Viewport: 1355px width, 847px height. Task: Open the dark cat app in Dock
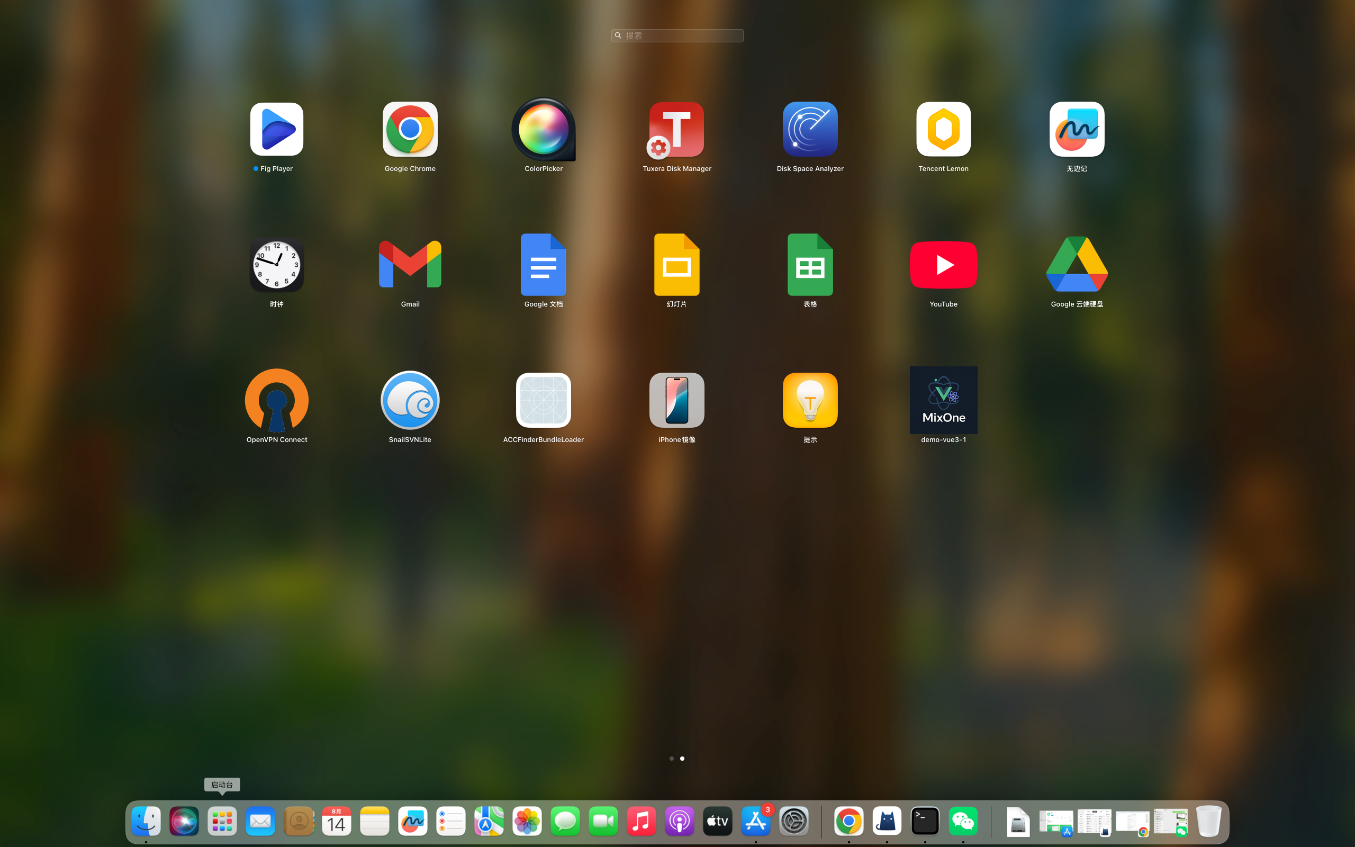tap(887, 821)
